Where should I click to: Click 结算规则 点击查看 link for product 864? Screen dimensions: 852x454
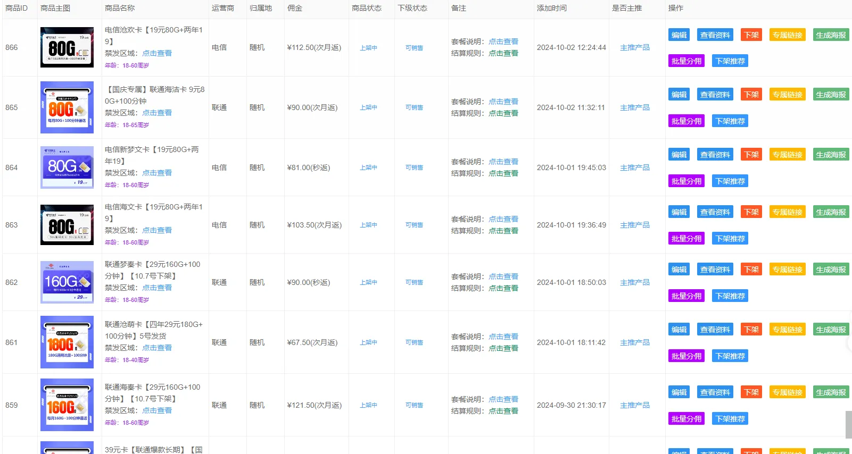[x=503, y=173]
